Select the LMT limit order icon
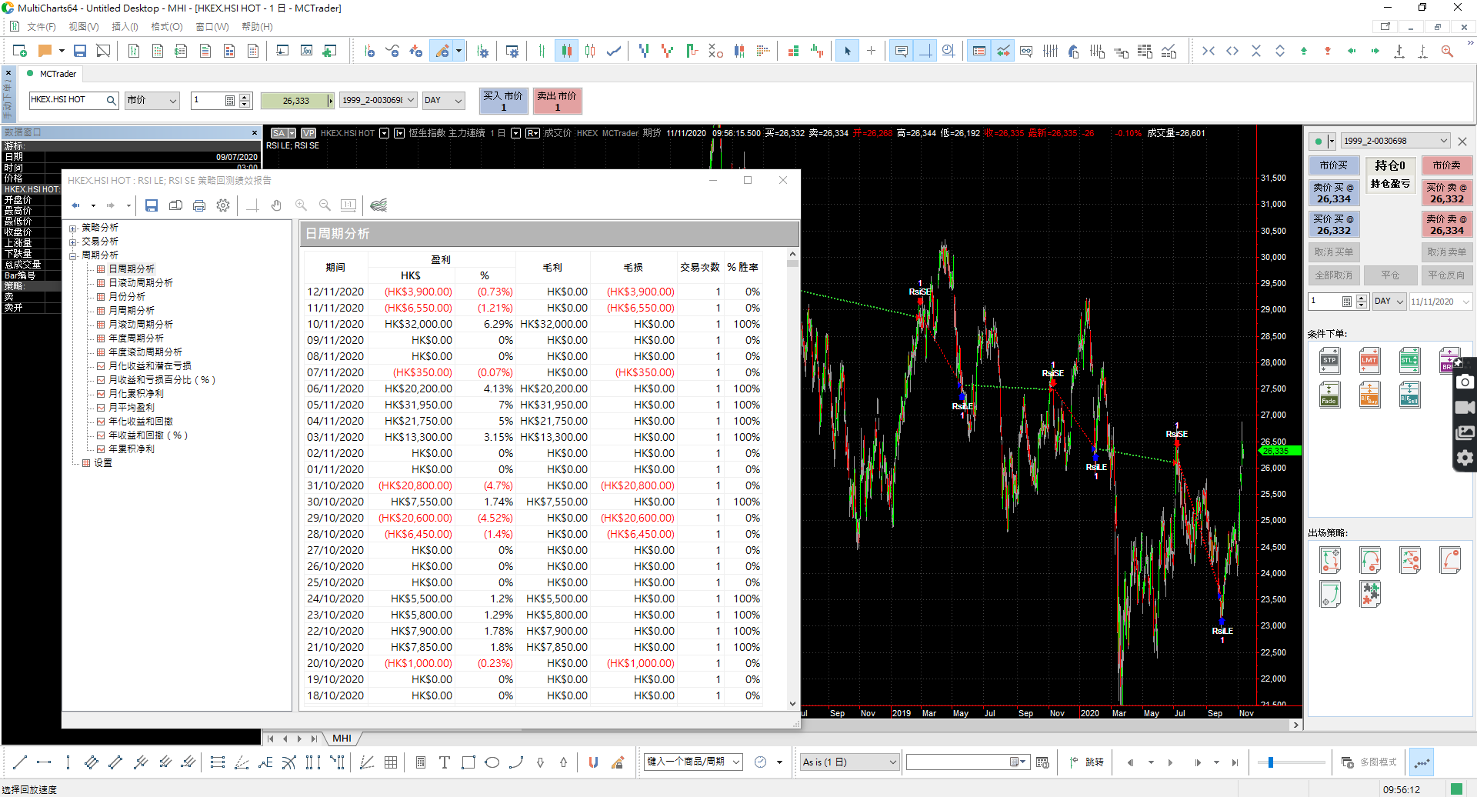This screenshot has width=1477, height=797. pos(1369,360)
